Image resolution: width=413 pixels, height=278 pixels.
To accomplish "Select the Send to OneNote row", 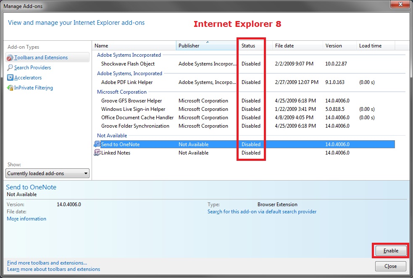I will (x=244, y=144).
